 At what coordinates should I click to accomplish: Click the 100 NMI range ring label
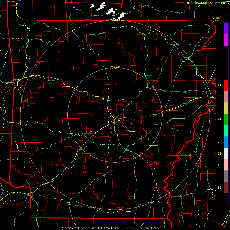[x=115, y=20]
